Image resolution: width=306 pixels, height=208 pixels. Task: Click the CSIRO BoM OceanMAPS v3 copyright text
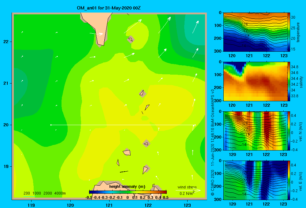coord(213,143)
